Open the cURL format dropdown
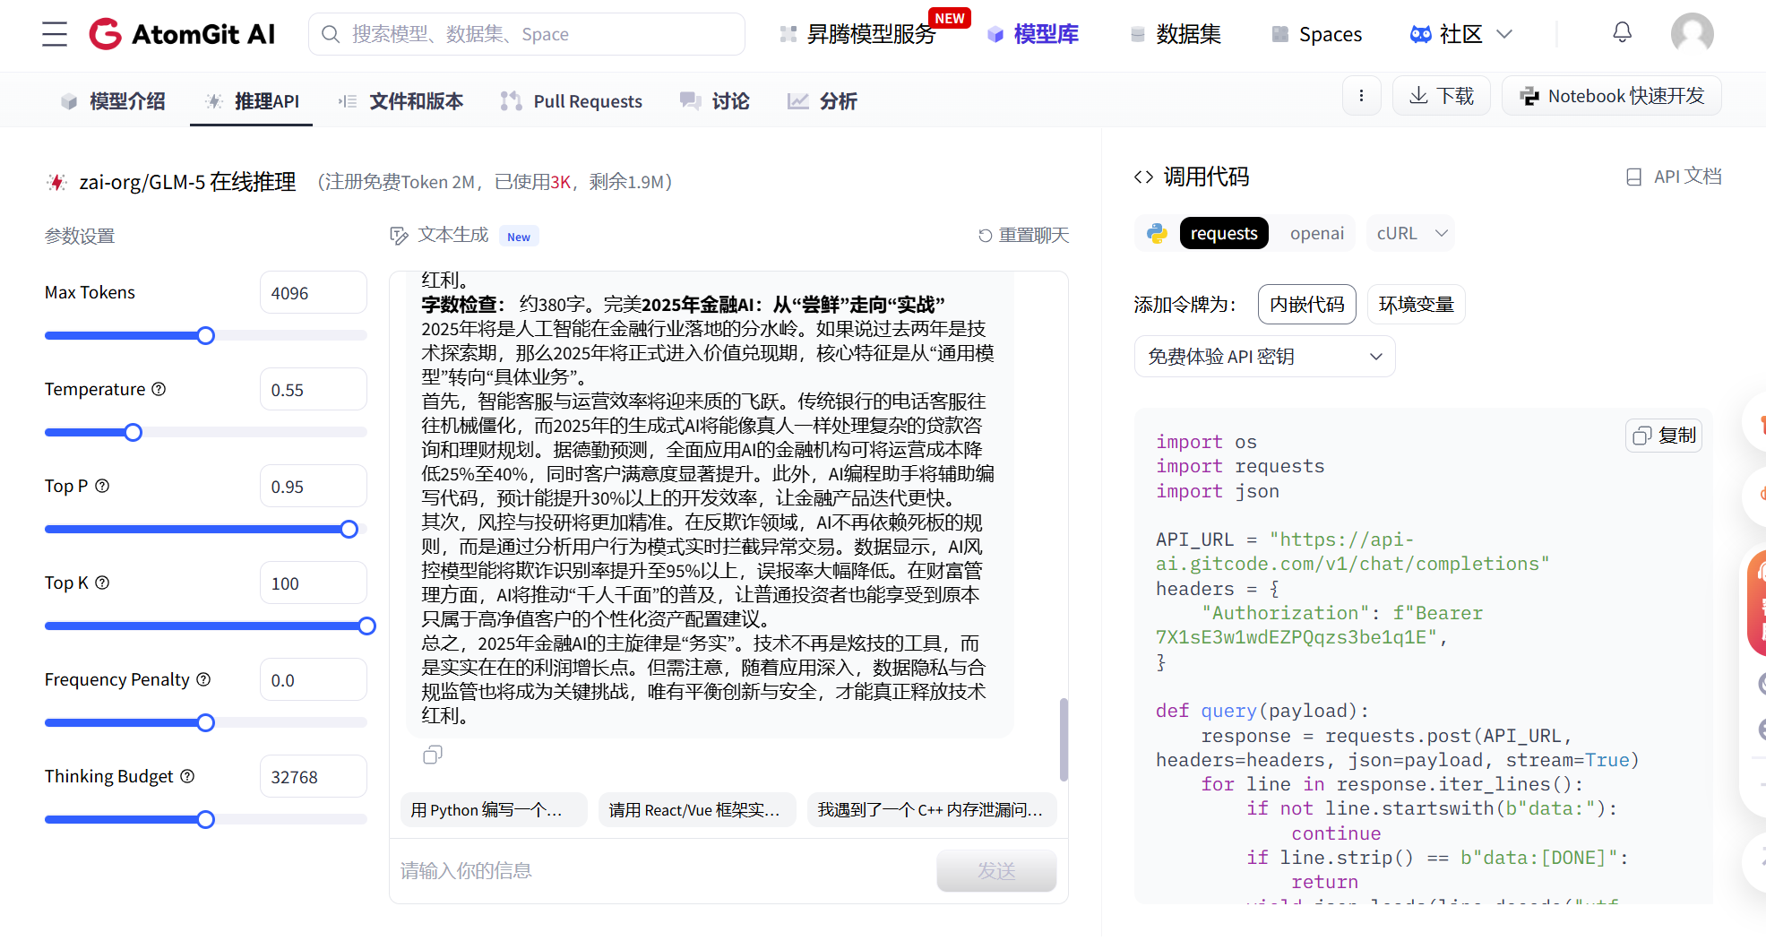This screenshot has height=941, width=1766. pyautogui.click(x=1410, y=233)
